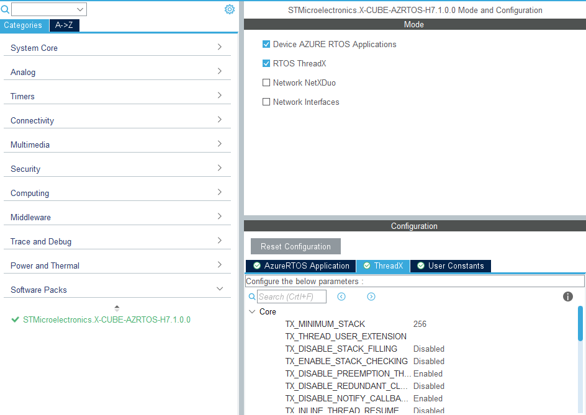Go to next search result arrow
Image resolution: width=586 pixels, height=415 pixels.
tap(371, 297)
